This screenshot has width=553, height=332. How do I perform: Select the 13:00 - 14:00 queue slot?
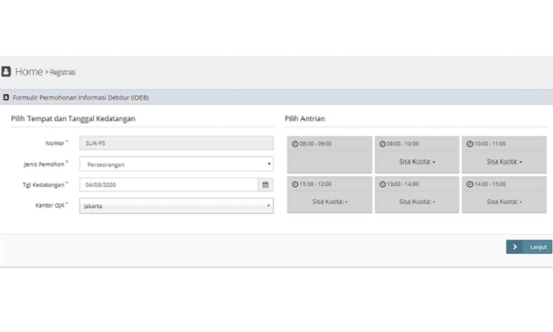click(417, 195)
